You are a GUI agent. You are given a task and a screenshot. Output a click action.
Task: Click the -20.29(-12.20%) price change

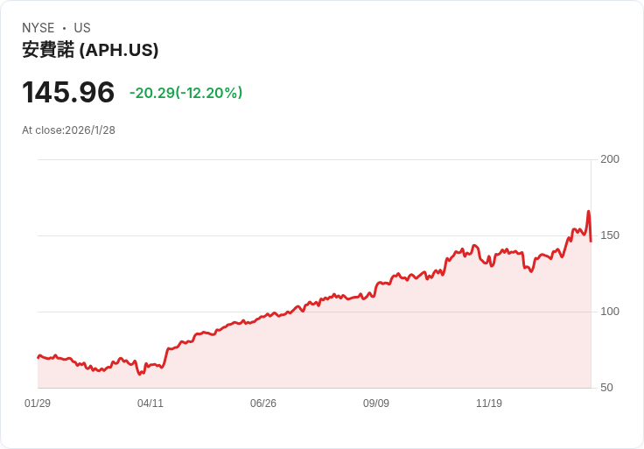click(x=185, y=93)
